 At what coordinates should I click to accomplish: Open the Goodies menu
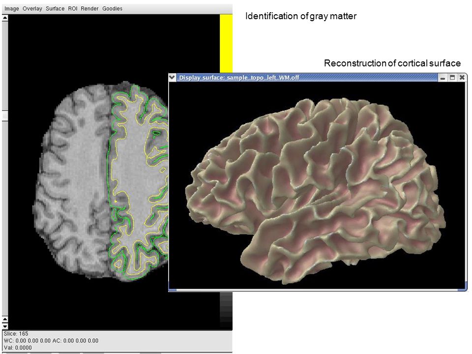pos(112,9)
